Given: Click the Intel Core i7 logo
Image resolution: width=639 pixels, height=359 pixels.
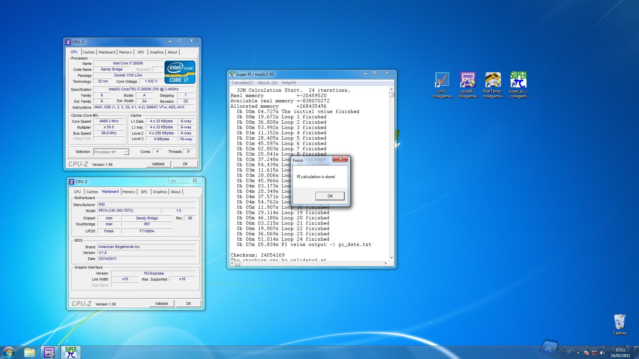Looking at the screenshot, I should [x=180, y=72].
